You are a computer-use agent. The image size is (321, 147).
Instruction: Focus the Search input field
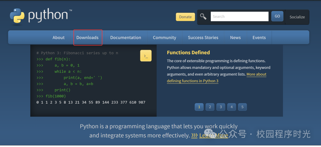pos(240,16)
